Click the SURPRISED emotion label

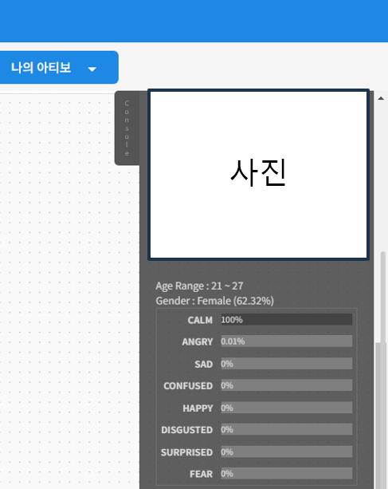pos(186,452)
